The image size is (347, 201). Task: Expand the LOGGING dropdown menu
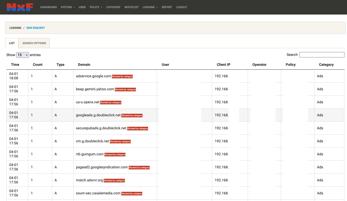(150, 7)
